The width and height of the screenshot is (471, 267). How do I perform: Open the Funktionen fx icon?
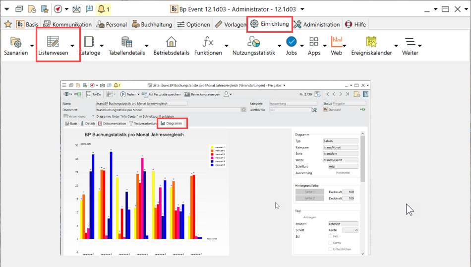pos(208,42)
